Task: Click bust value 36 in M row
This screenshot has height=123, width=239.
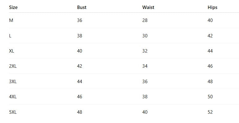Action: tap(79, 20)
